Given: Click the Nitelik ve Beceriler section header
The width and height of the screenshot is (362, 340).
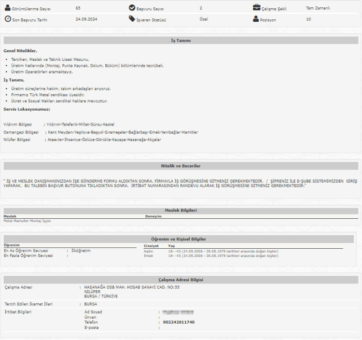Looking at the screenshot, I should pyautogui.click(x=181, y=166).
